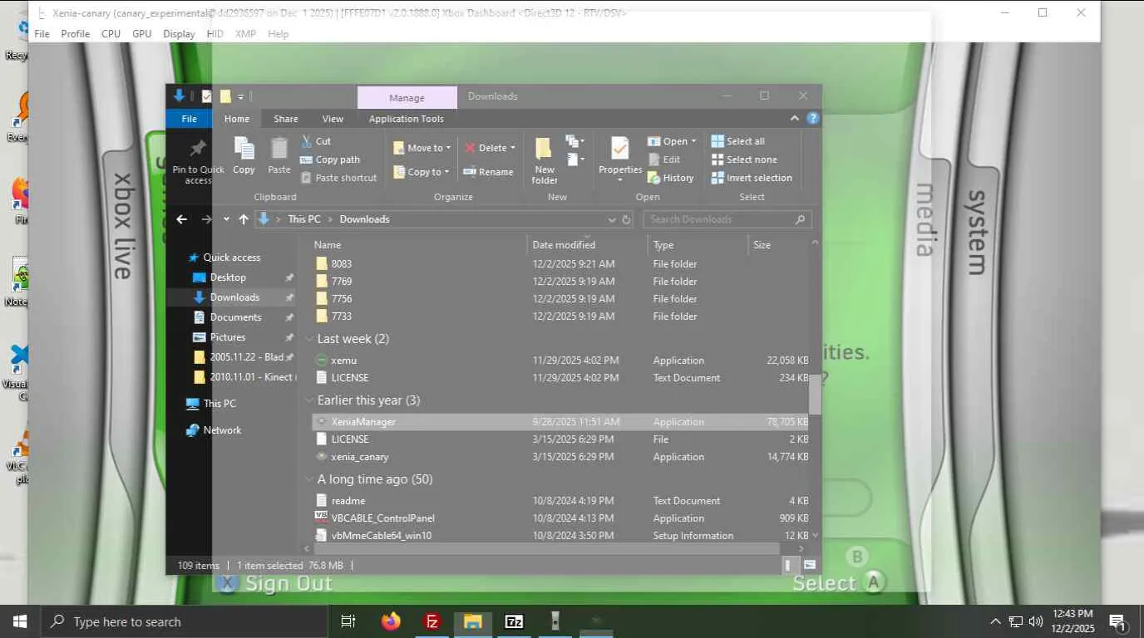This screenshot has height=638, width=1144.
Task: Select Network in the navigation pane
Action: click(x=222, y=430)
